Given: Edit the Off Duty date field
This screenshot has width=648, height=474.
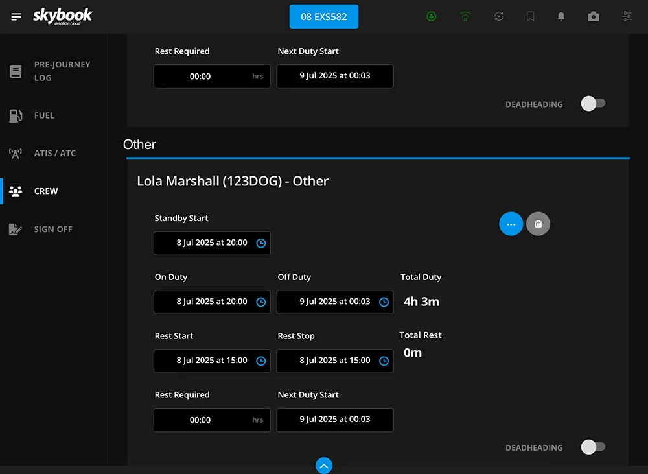Looking at the screenshot, I should click(335, 302).
